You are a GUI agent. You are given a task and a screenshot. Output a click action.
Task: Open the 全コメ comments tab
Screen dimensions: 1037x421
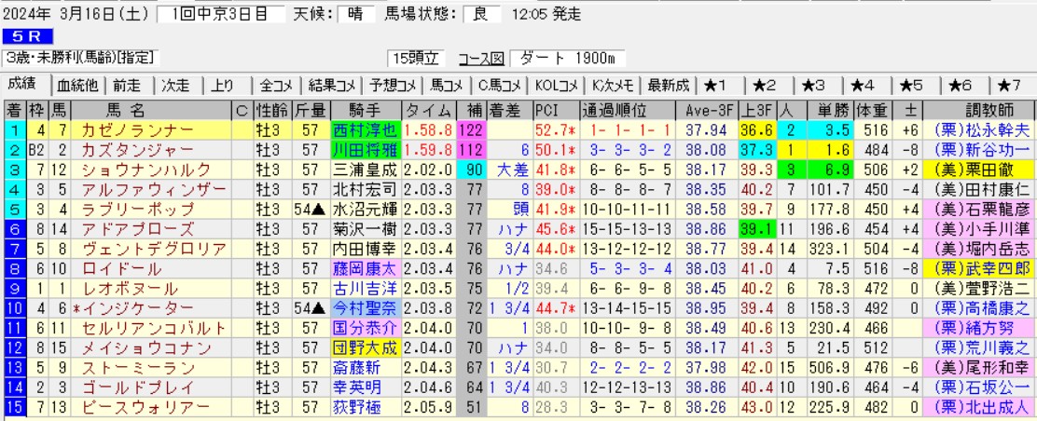point(277,86)
